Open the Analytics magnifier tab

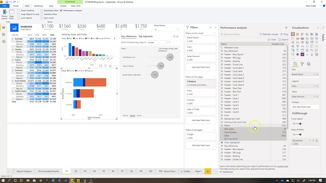(309, 64)
